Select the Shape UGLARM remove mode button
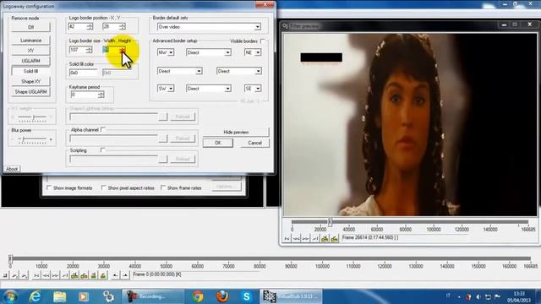 [x=30, y=92]
